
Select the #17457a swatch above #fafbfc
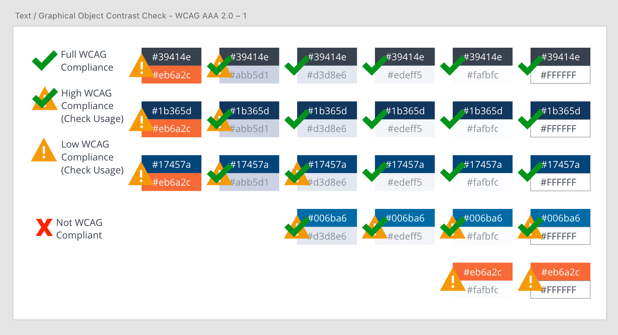pyautogui.click(x=482, y=164)
